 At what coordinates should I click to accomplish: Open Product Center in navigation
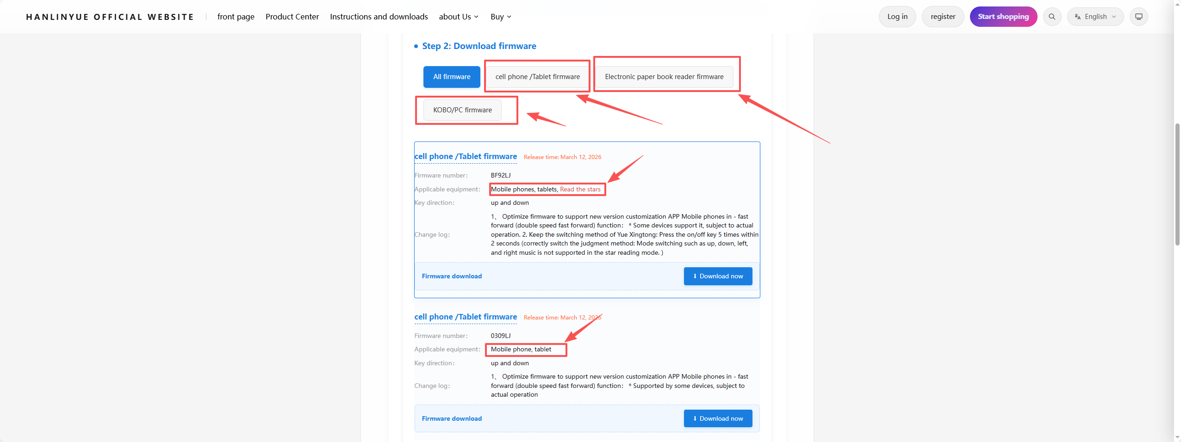click(292, 17)
